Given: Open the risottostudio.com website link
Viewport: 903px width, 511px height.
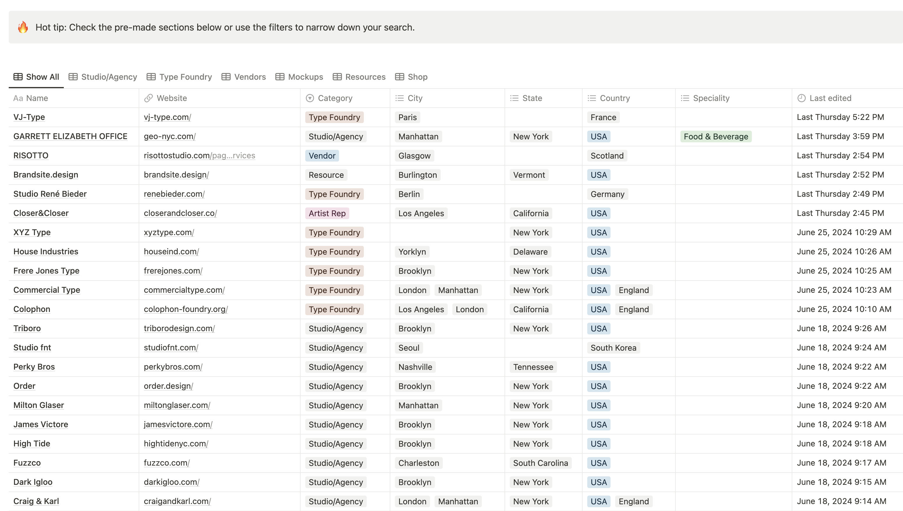Looking at the screenshot, I should pyautogui.click(x=200, y=155).
